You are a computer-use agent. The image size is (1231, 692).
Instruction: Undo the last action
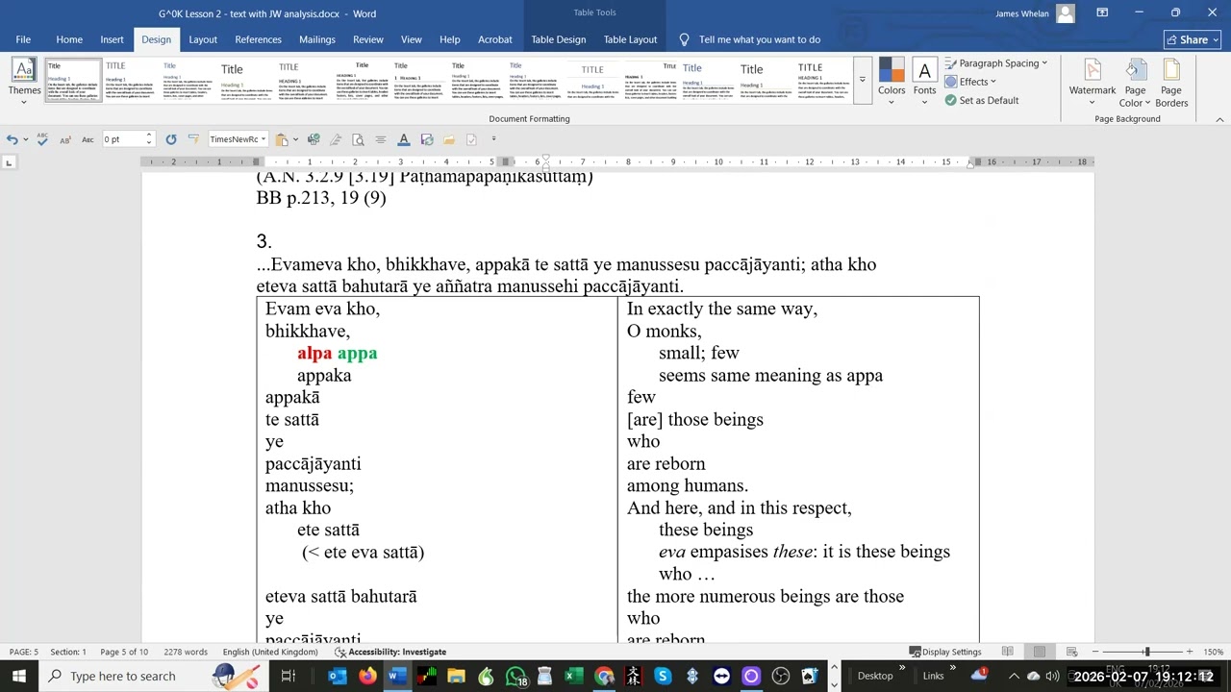[13, 139]
